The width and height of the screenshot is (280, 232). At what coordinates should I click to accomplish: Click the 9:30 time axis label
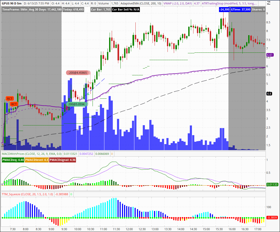[x=64, y=229]
